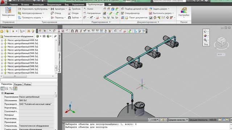This screenshot has width=232, height=130.
Task: Open the Переход dropdown arrow
Action: click(x=65, y=18)
